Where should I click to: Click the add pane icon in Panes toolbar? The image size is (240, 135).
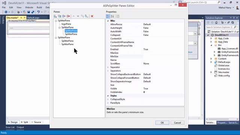tap(55, 16)
